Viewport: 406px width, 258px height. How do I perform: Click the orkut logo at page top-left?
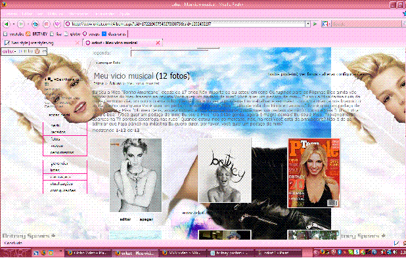pos(8,51)
